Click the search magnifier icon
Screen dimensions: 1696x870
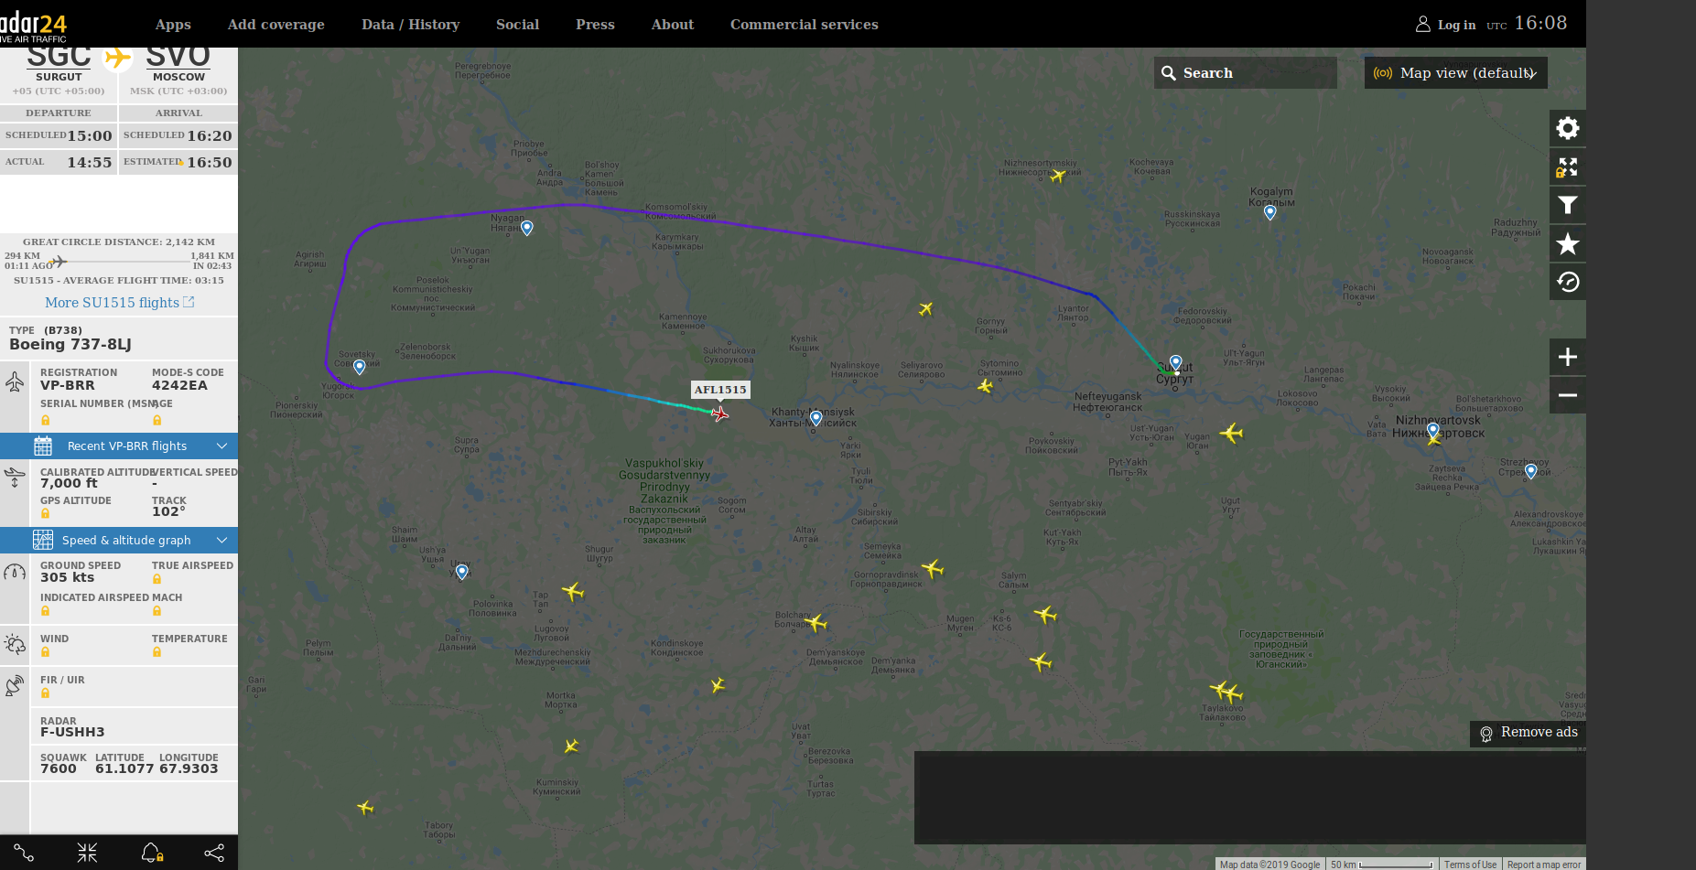[x=1169, y=72]
